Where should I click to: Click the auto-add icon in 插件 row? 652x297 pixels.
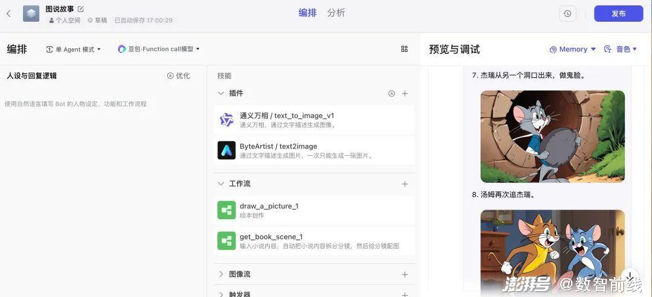391,94
